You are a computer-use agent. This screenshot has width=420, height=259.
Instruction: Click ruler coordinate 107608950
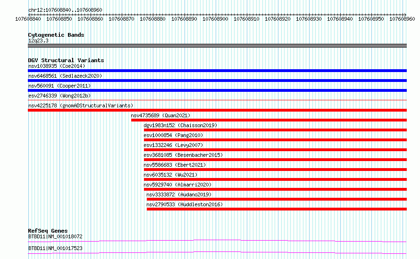371,19
